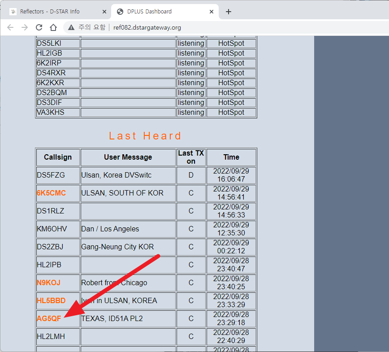Click the D module cell for DS5FZG

pyautogui.click(x=191, y=175)
